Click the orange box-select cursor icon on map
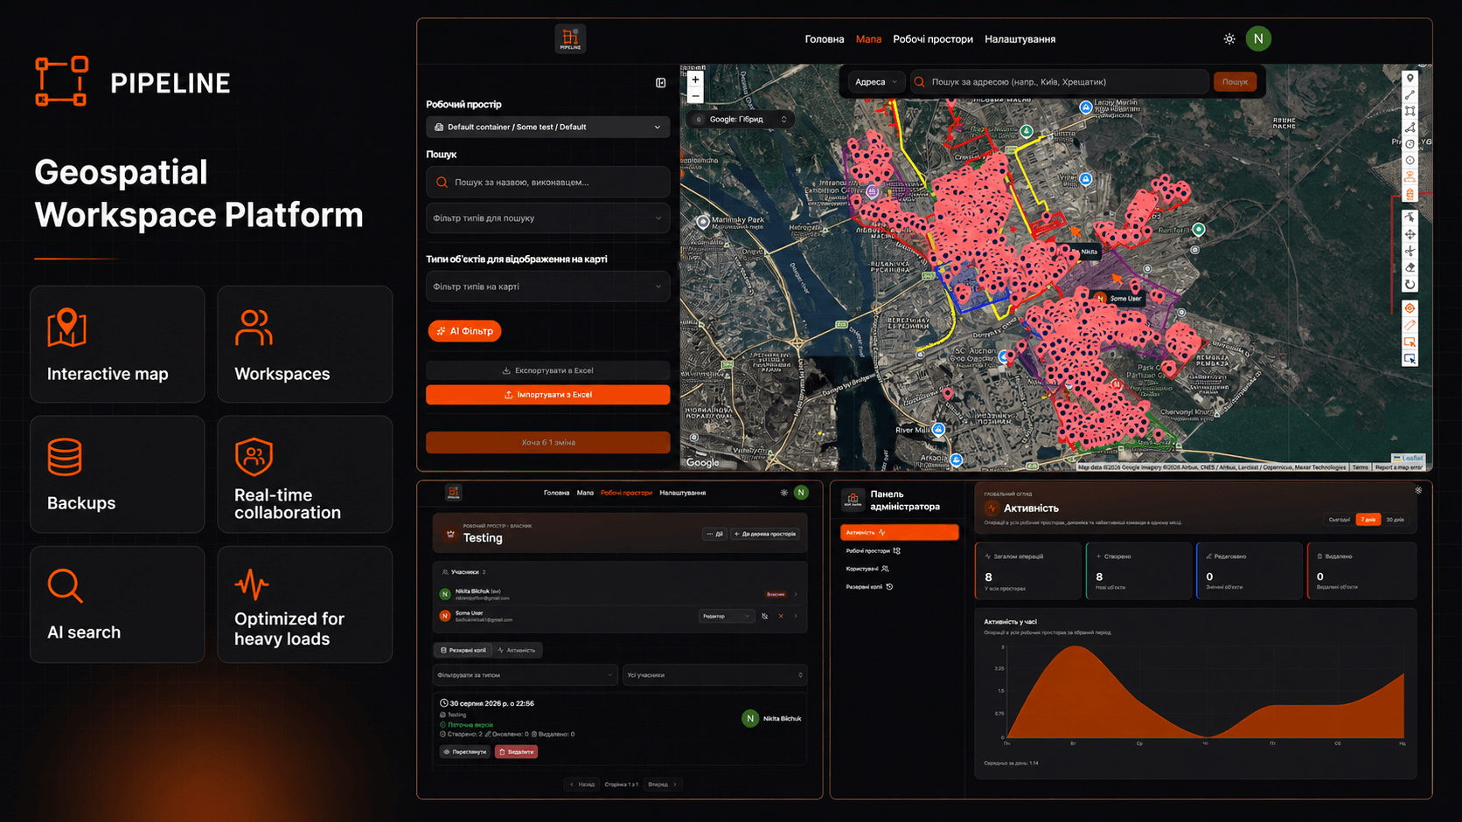1462x822 pixels. click(x=1410, y=342)
